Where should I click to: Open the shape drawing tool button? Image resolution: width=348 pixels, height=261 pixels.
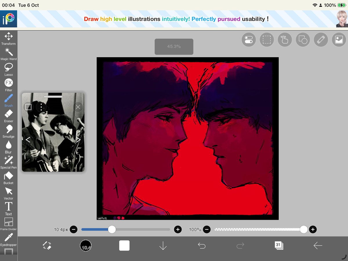tap(303, 40)
